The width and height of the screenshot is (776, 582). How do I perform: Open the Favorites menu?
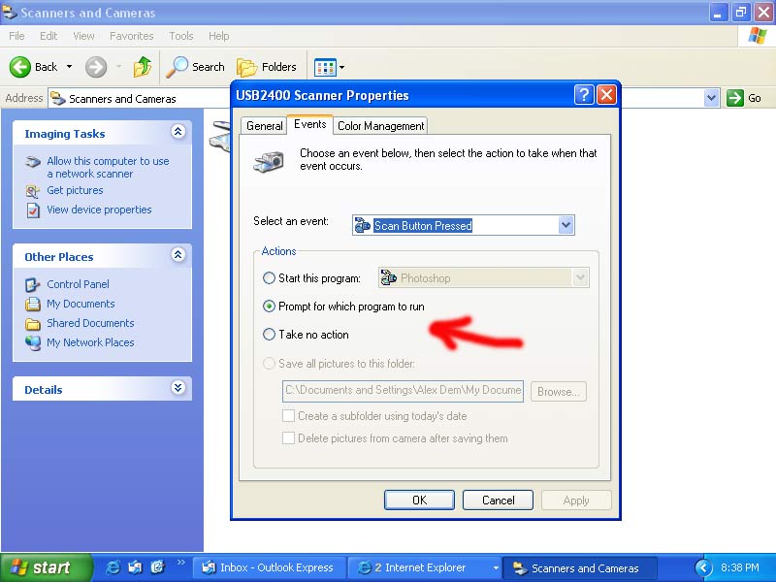(132, 36)
